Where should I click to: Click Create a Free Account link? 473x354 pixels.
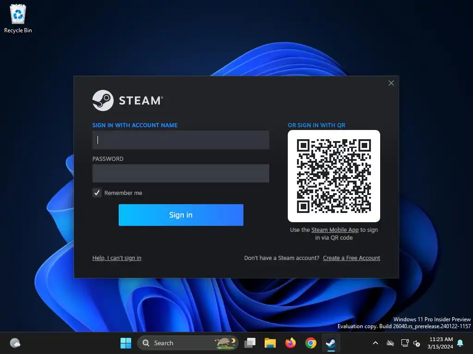tap(352, 258)
